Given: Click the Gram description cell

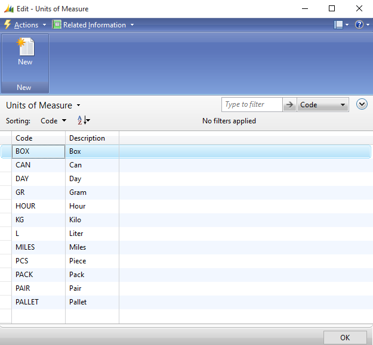Looking at the screenshot, I should (93, 192).
